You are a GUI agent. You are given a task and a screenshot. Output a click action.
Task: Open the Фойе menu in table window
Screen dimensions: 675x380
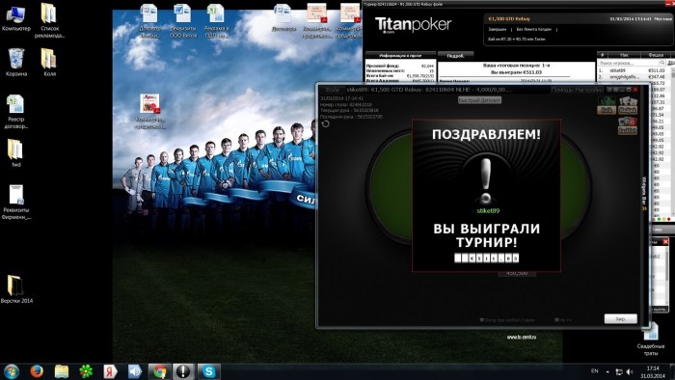click(333, 90)
